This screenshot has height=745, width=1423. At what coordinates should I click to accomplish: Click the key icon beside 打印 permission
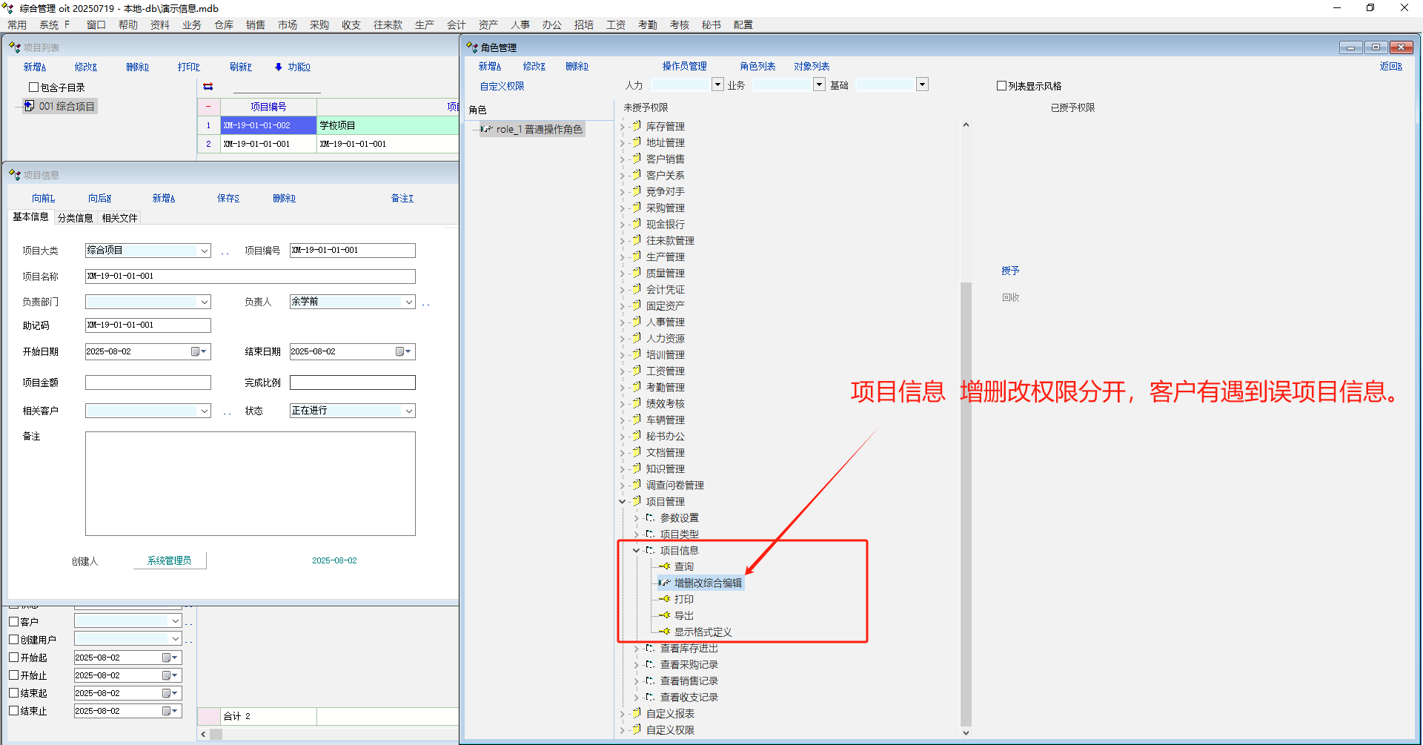pyautogui.click(x=664, y=599)
